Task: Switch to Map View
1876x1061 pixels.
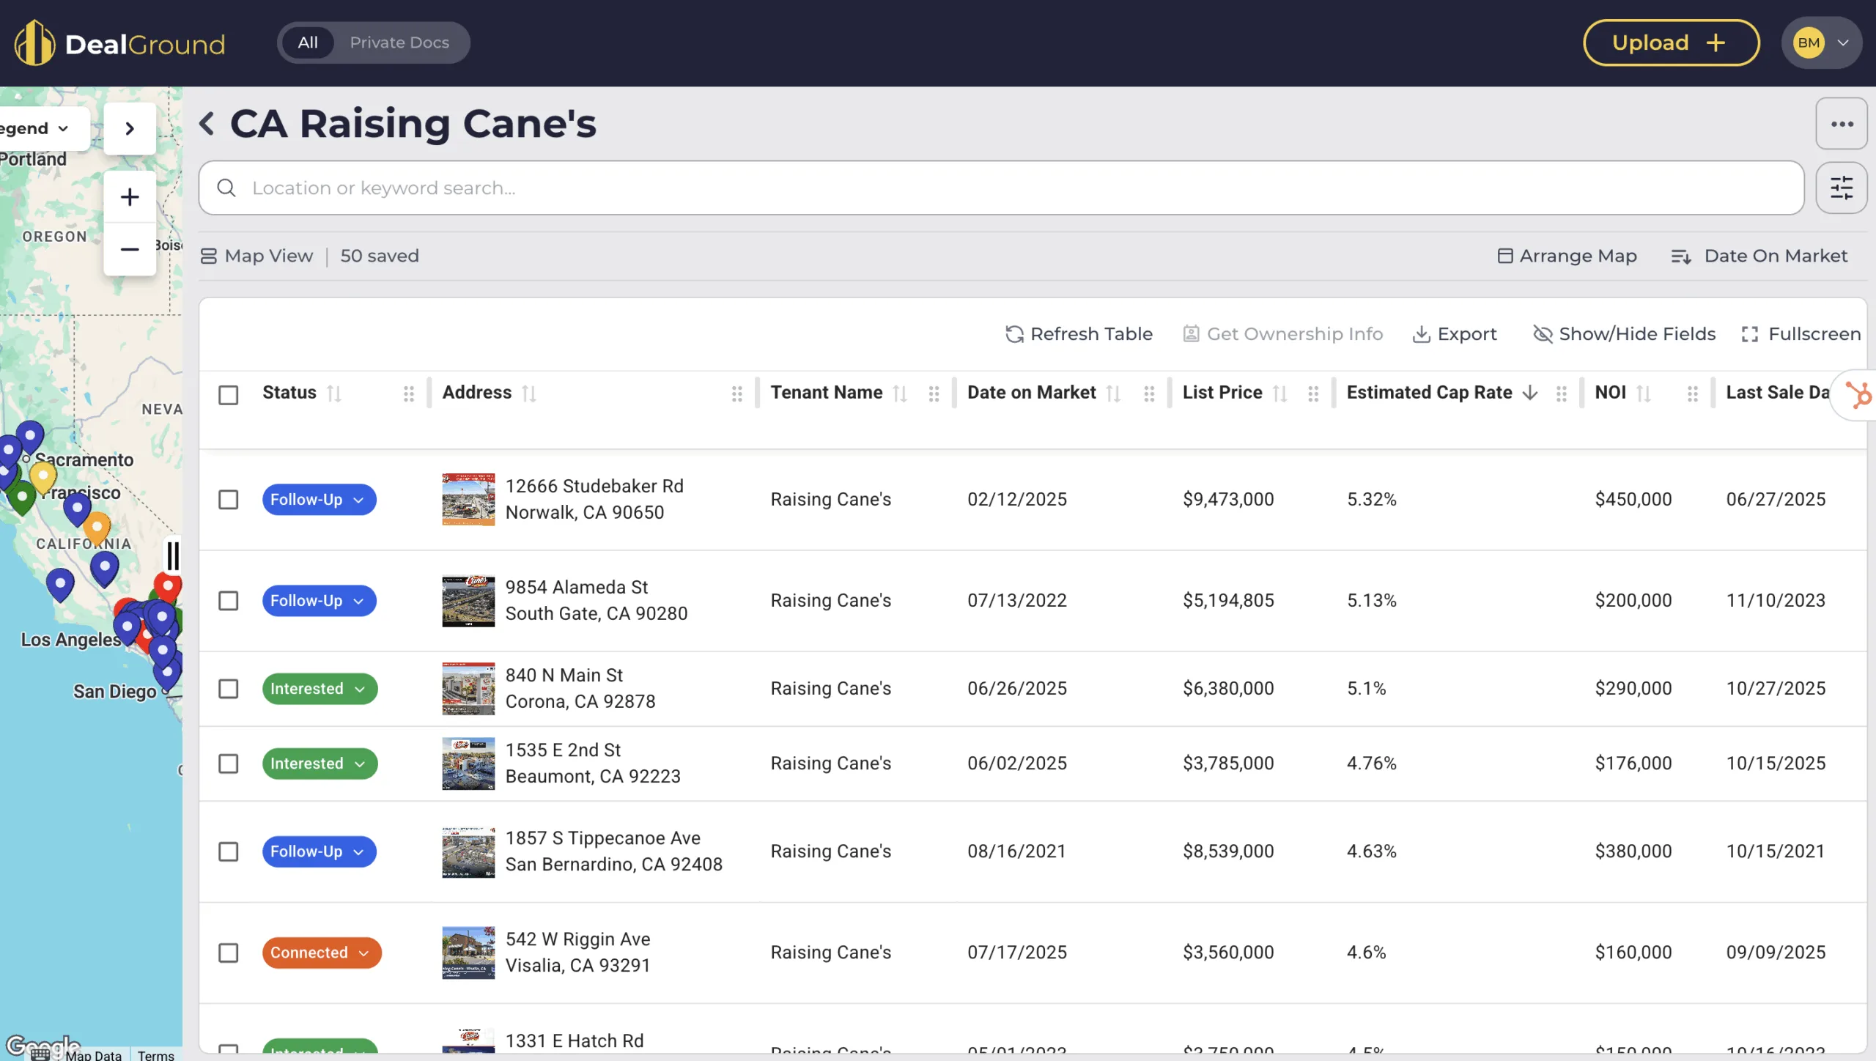Action: (256, 255)
